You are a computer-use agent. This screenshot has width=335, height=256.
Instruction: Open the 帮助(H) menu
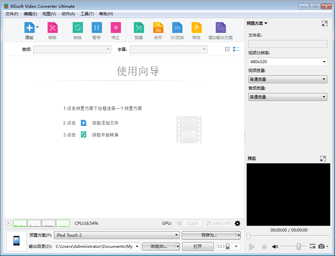point(106,14)
